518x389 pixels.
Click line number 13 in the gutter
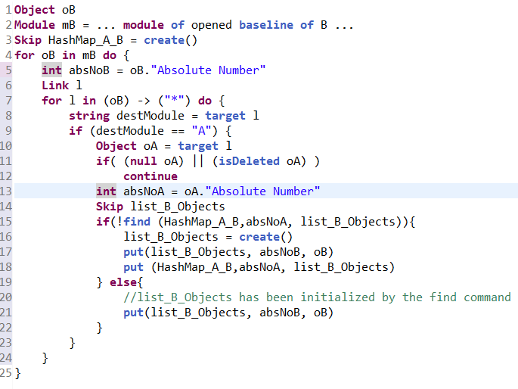pos(7,191)
